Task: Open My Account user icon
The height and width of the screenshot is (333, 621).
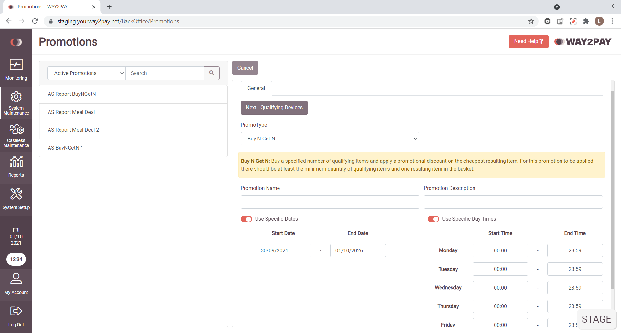Action: point(16,279)
